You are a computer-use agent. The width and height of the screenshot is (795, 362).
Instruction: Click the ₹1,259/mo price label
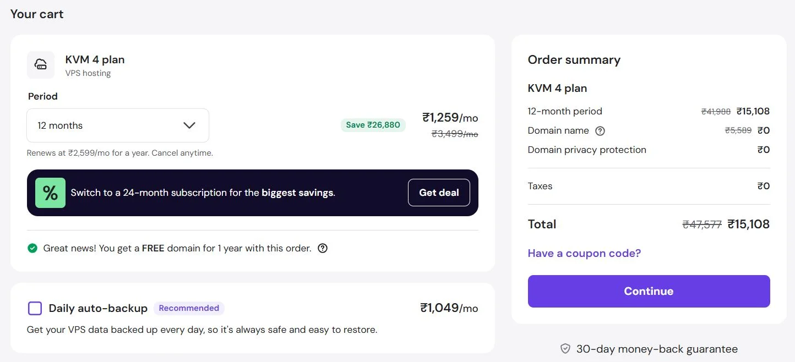tap(450, 117)
